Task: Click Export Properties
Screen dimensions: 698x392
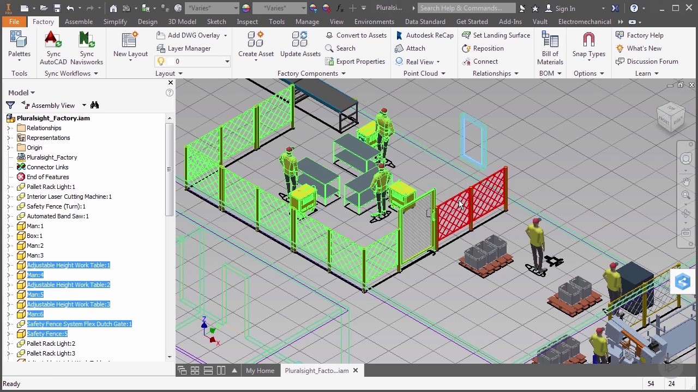Action: click(355, 61)
